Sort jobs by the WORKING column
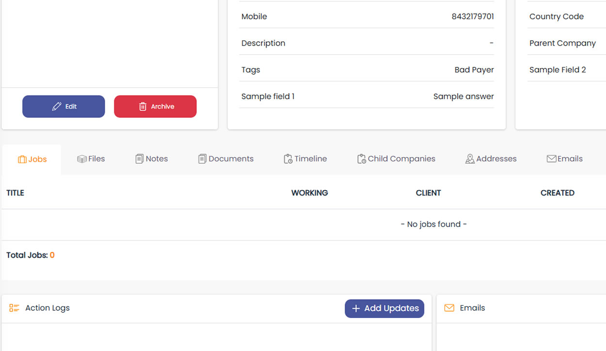The height and width of the screenshot is (351, 606). (309, 193)
